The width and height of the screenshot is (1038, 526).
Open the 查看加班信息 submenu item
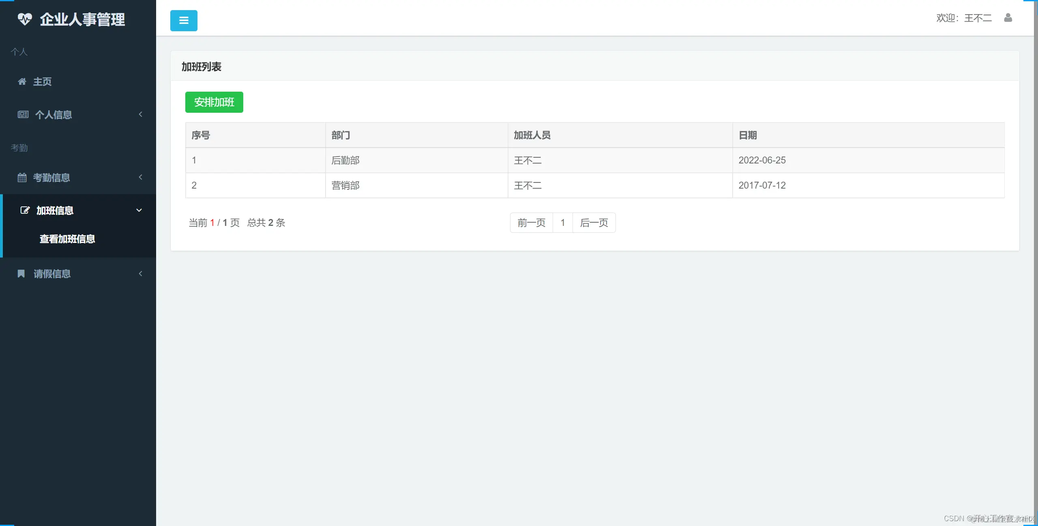67,239
